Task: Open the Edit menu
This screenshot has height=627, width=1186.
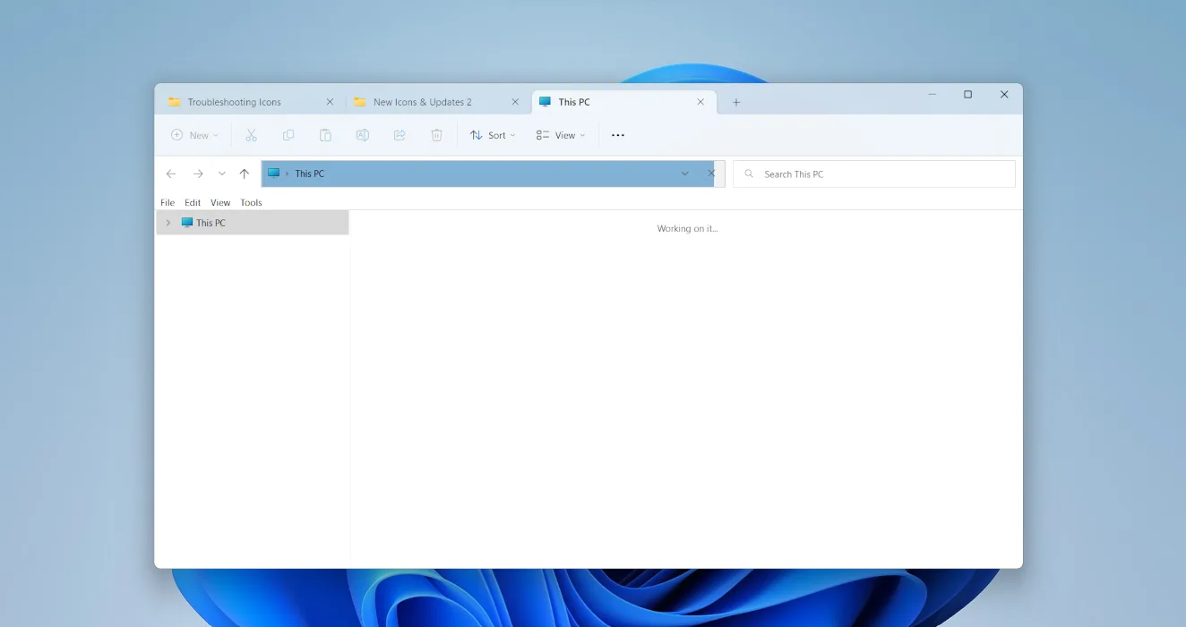Action: click(193, 203)
